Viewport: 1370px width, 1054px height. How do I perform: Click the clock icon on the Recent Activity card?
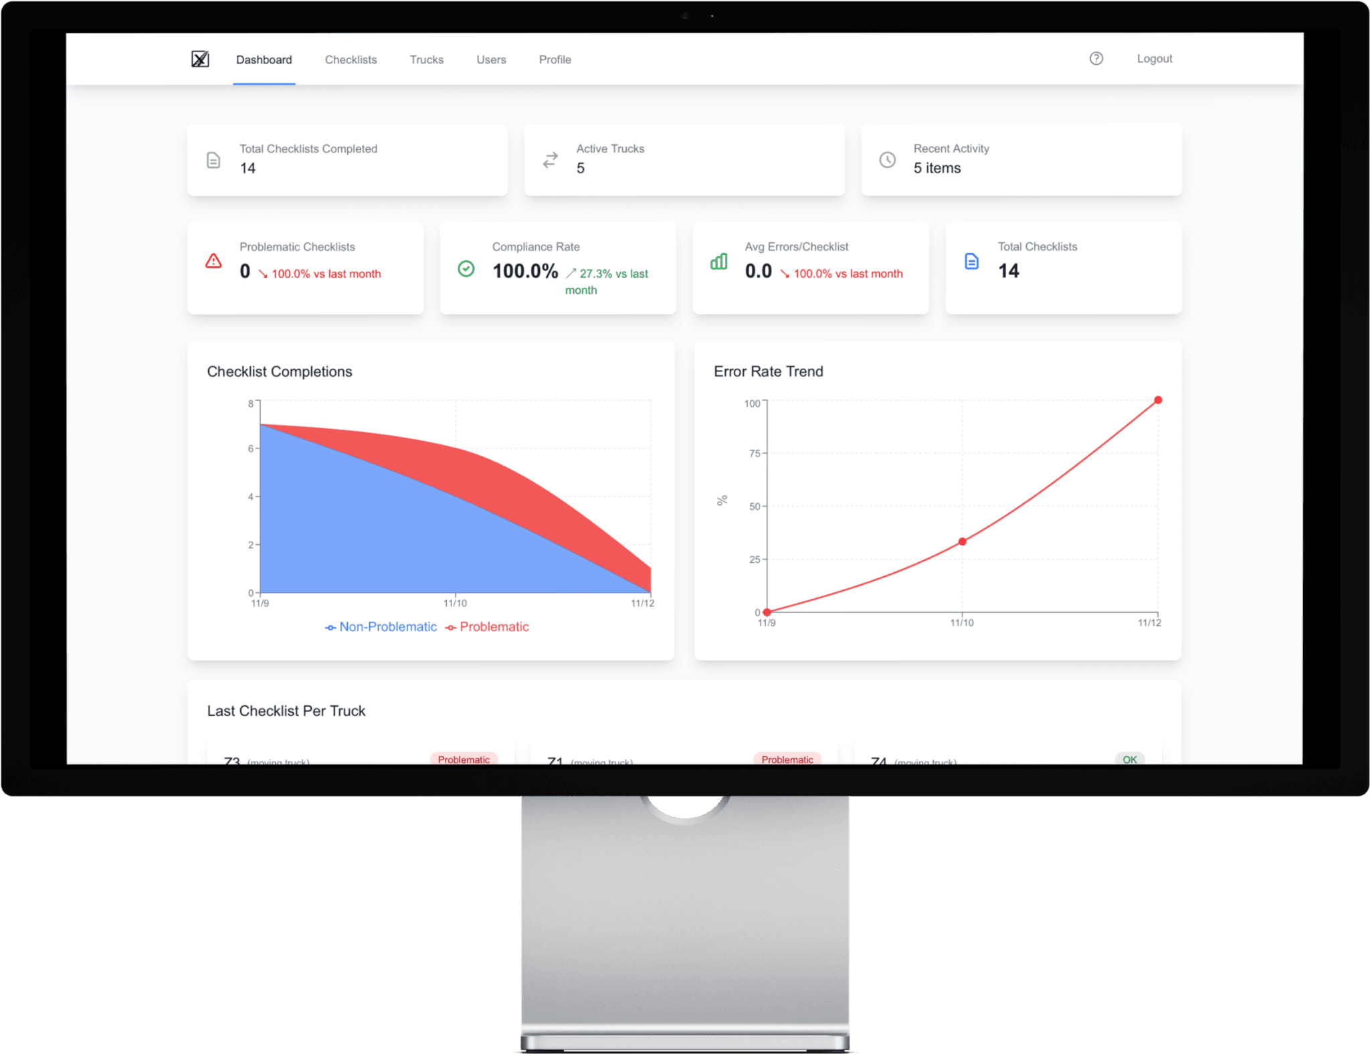point(888,160)
